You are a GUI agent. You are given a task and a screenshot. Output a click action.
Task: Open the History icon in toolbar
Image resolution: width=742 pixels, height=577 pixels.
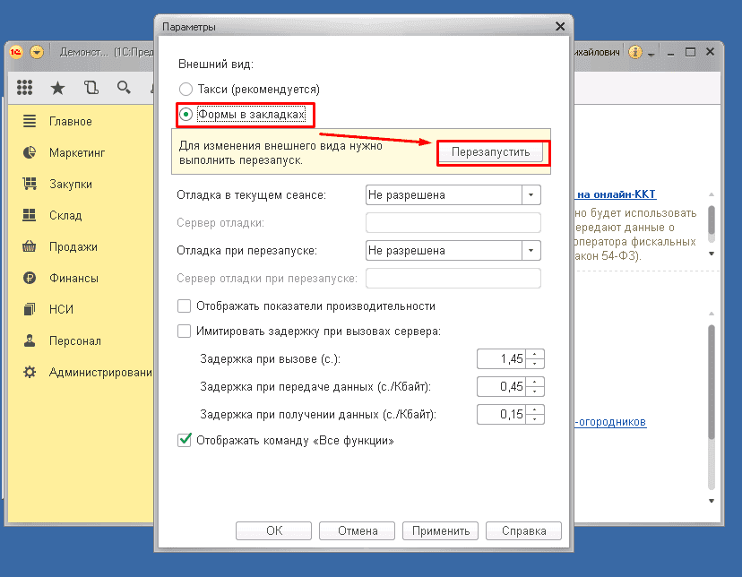click(x=90, y=87)
